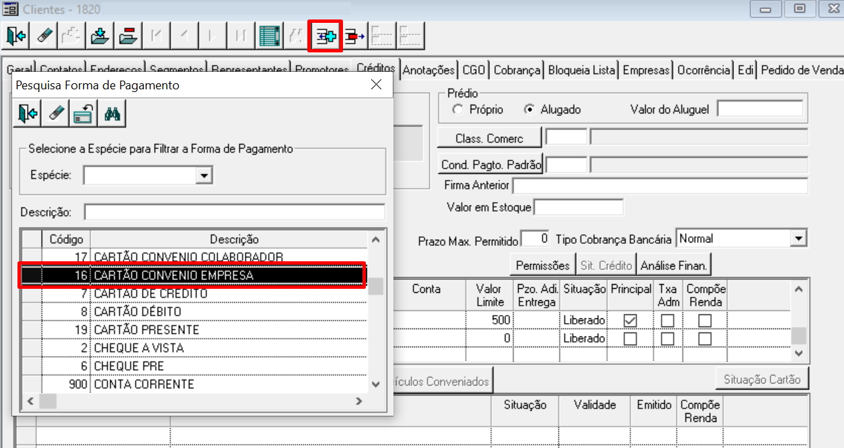Click the Valor em Estoque field

click(x=578, y=208)
